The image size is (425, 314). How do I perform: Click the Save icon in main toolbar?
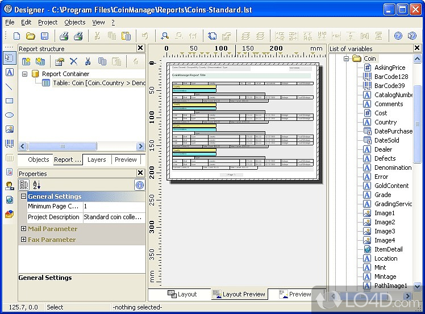[x=44, y=36]
